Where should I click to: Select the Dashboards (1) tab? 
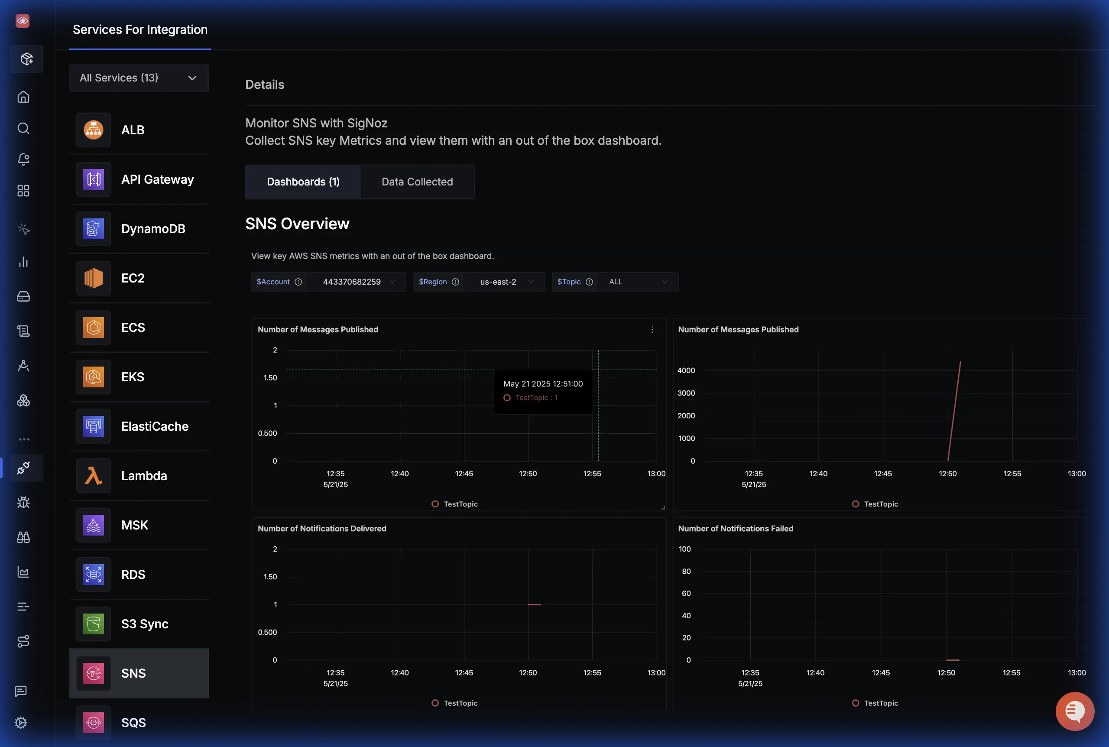303,182
